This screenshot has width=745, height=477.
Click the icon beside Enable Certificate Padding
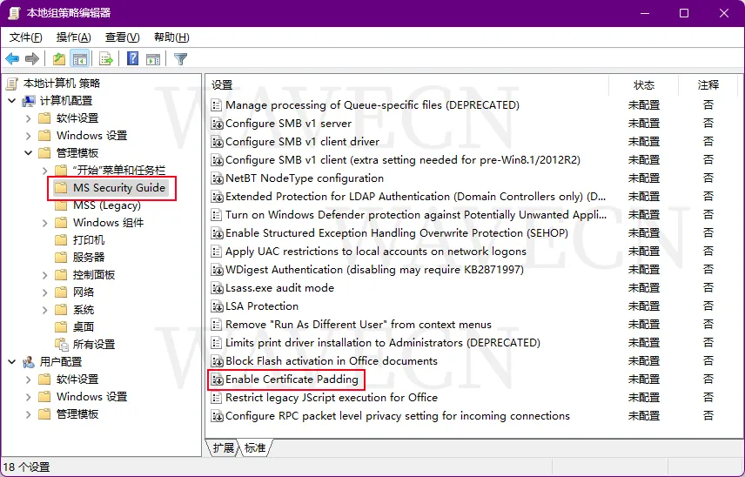tap(217, 380)
